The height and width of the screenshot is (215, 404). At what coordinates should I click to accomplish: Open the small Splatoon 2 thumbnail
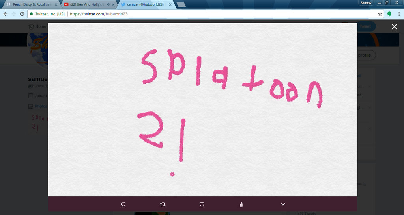tap(38, 123)
